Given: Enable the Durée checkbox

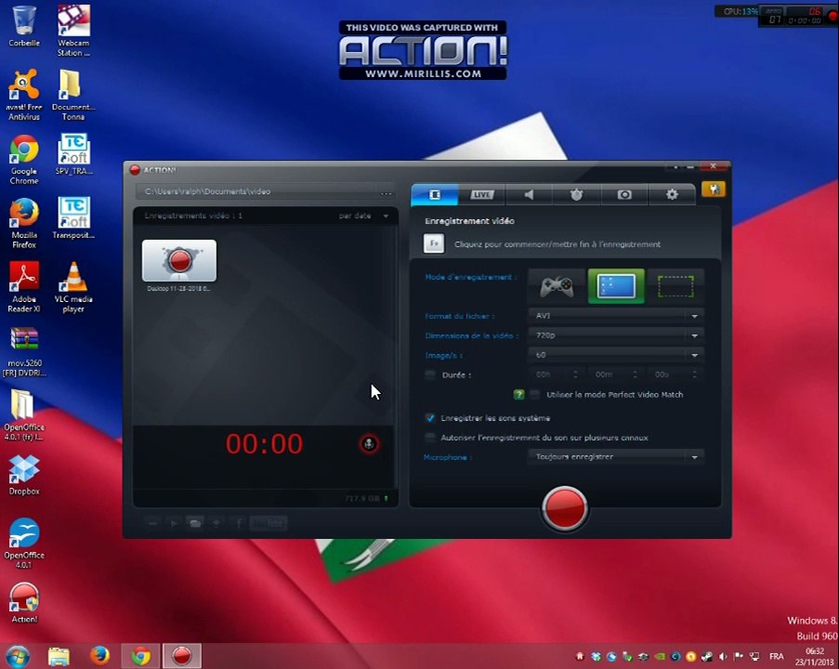Looking at the screenshot, I should click(429, 374).
